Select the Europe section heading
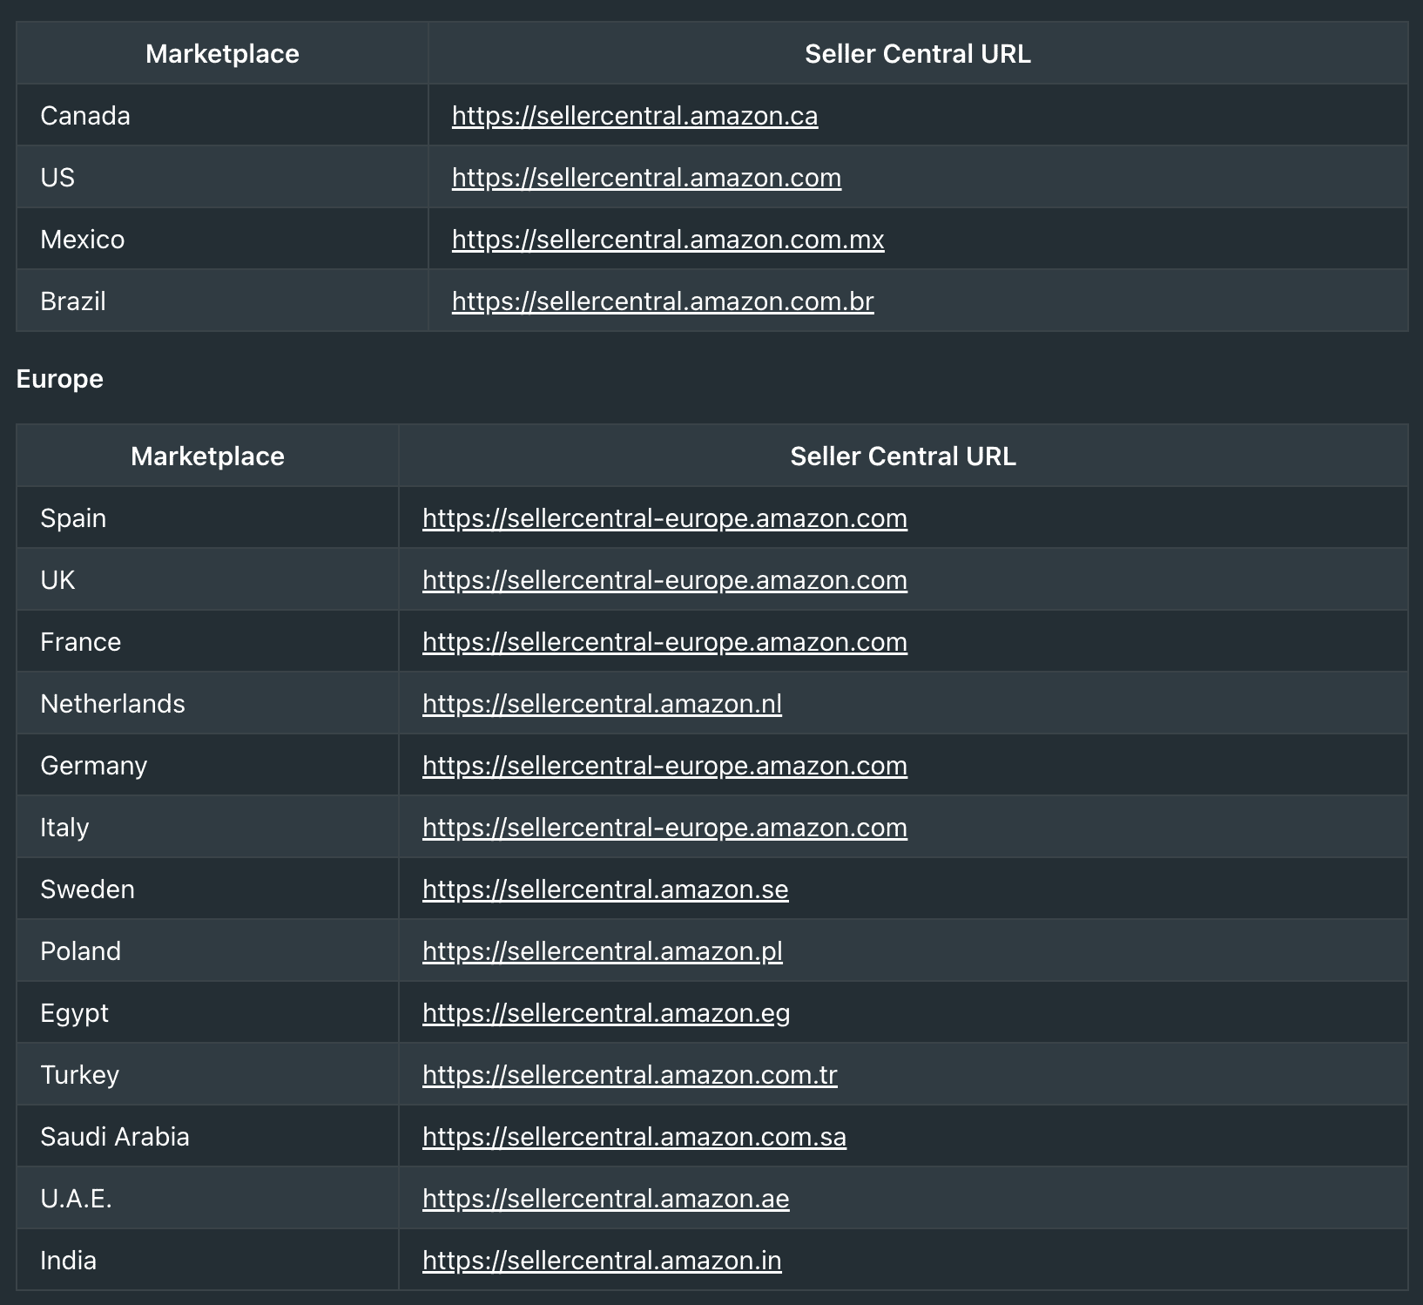This screenshot has width=1423, height=1305. point(60,379)
